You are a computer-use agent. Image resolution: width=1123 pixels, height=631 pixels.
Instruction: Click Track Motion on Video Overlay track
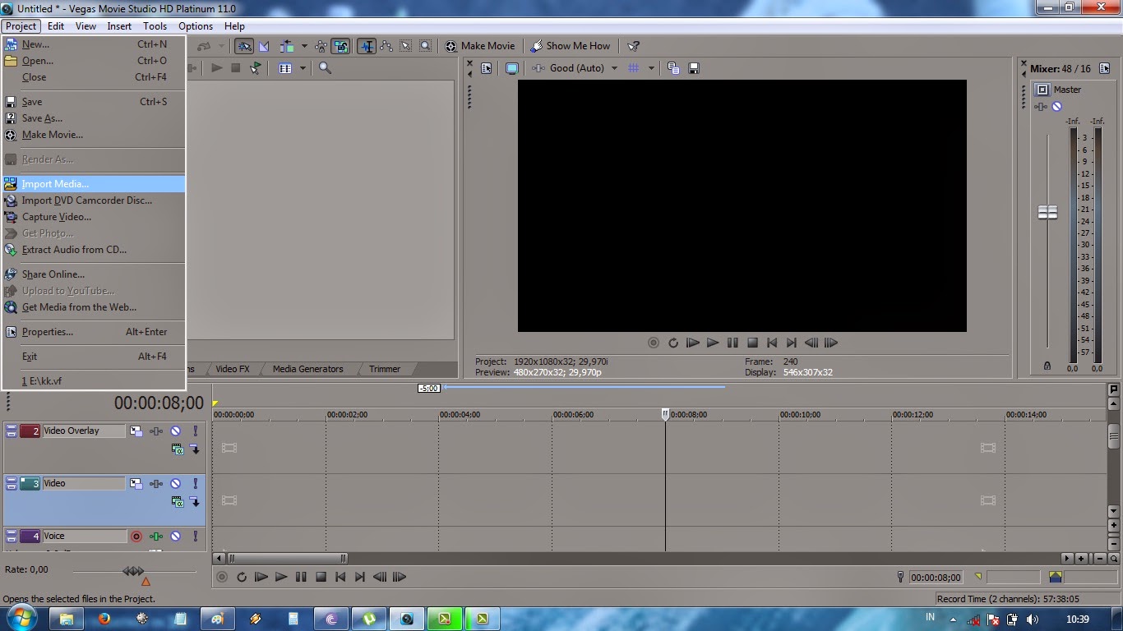136,431
